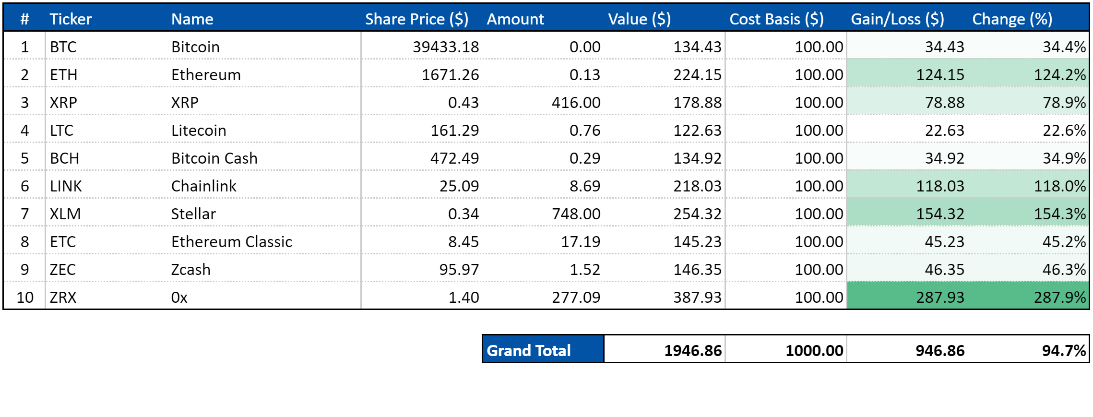Click the amount "277.09"
The height and width of the screenshot is (417, 1093).
point(576,298)
